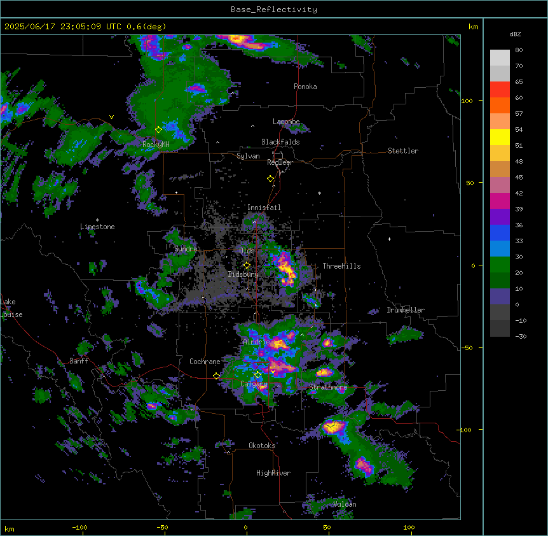The width and height of the screenshot is (548, 536).
Task: Click the Cochrane label
Action: click(x=205, y=362)
